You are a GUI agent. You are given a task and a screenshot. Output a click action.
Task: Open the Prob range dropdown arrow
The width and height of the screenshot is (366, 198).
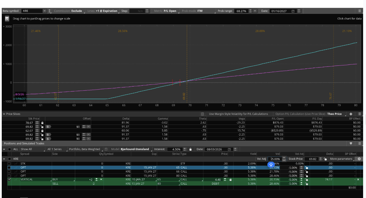pos(255,11)
